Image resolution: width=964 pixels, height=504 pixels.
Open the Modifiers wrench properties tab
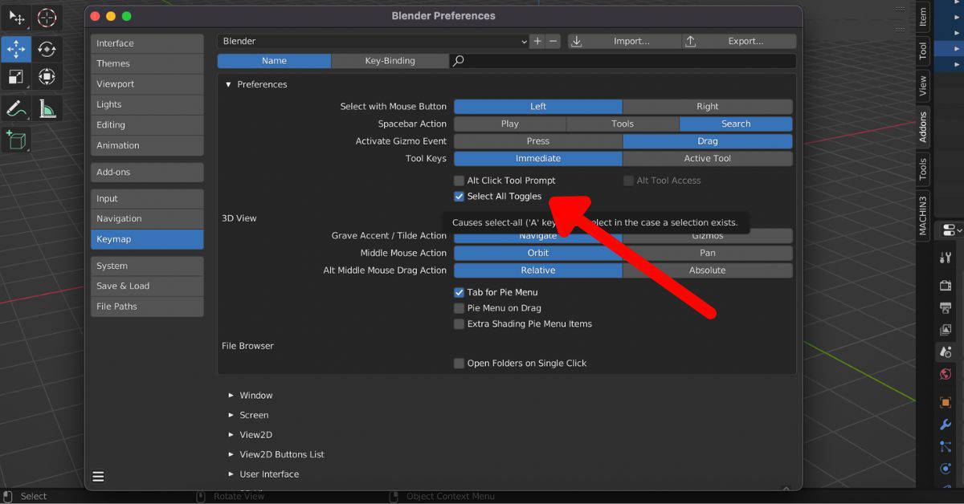click(946, 425)
